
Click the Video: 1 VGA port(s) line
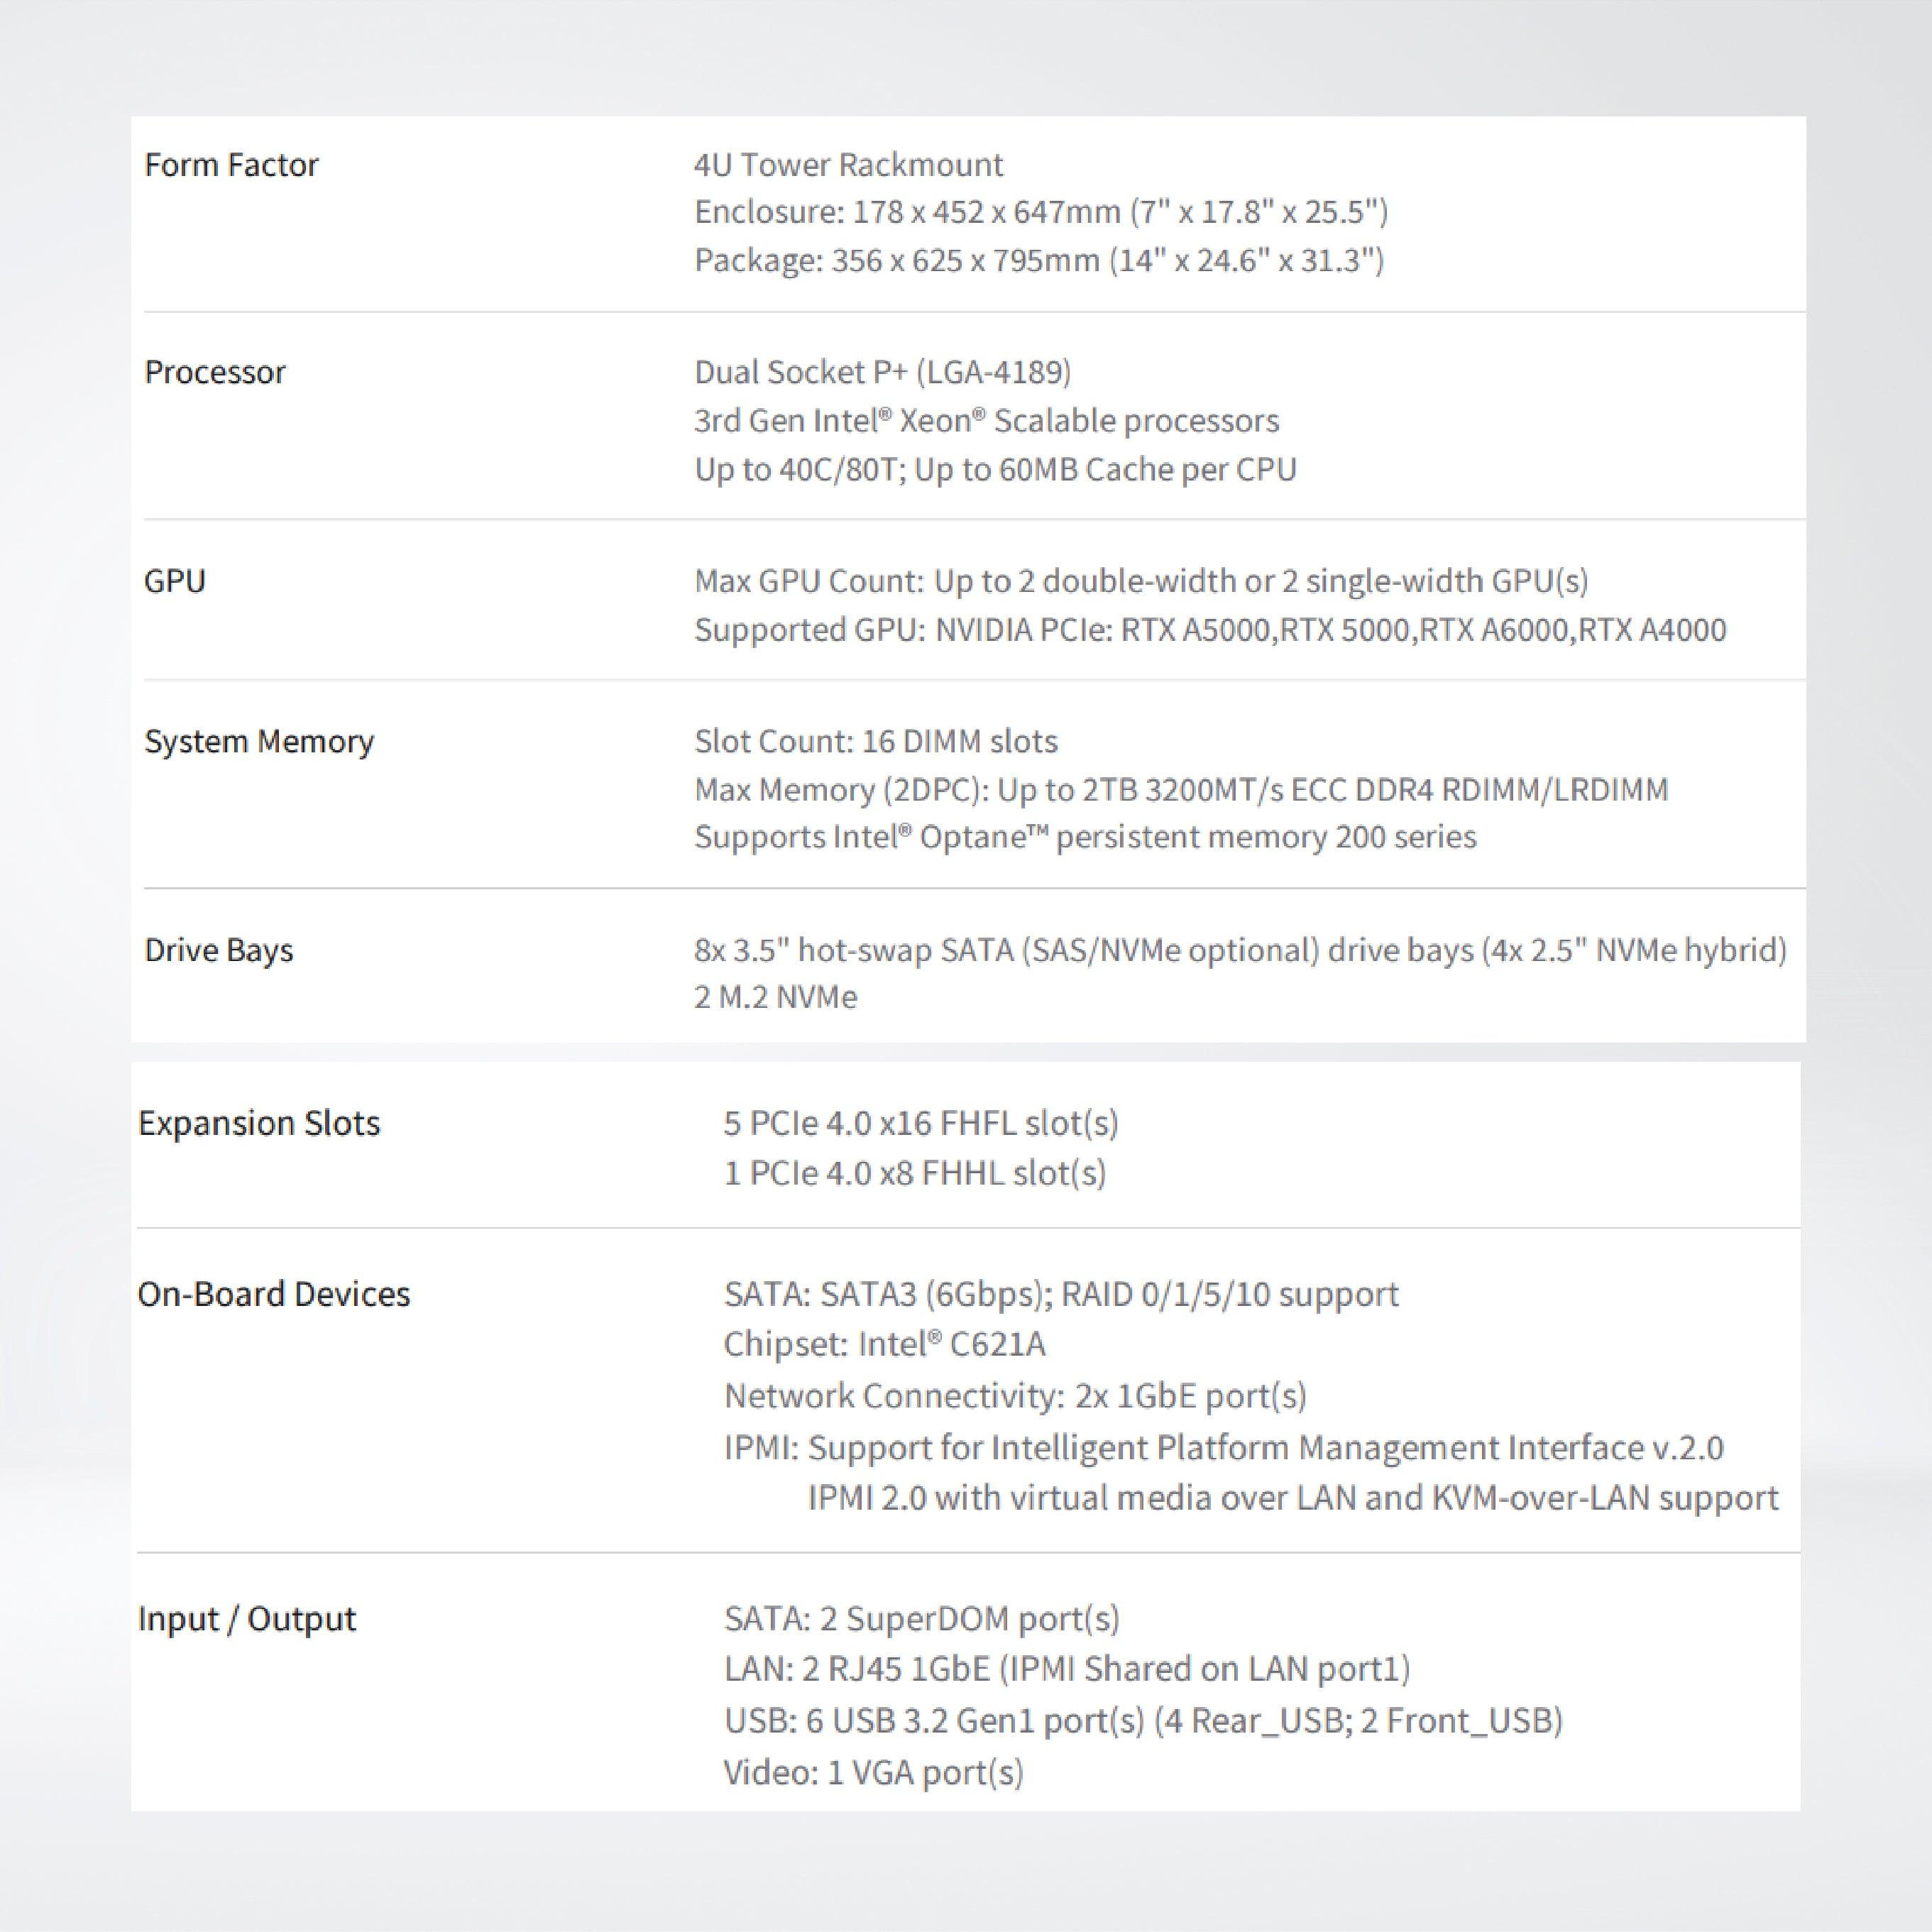tap(873, 1772)
